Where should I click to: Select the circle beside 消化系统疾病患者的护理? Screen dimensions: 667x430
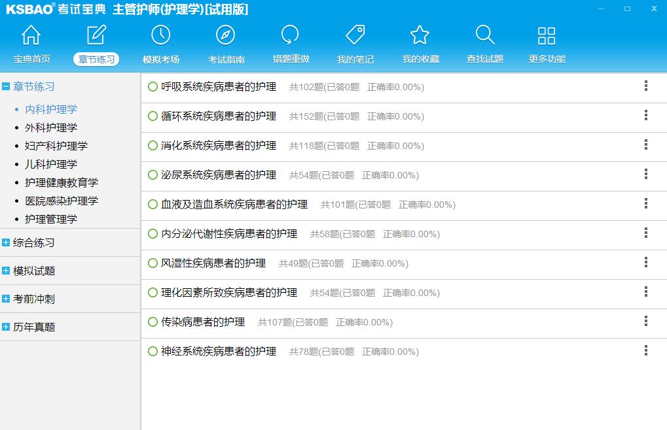coord(153,146)
